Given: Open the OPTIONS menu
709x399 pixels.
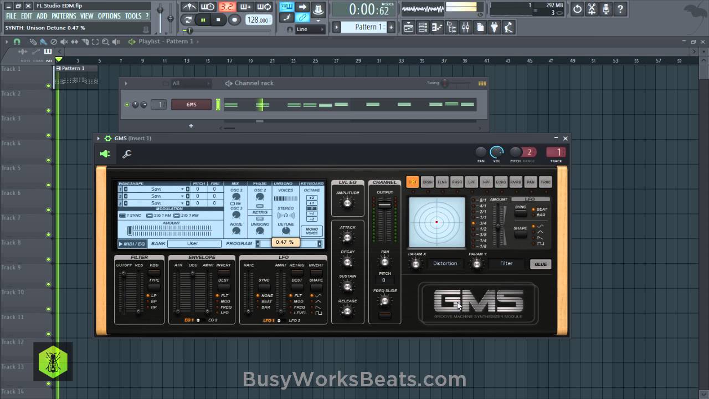Looking at the screenshot, I should 109,16.
